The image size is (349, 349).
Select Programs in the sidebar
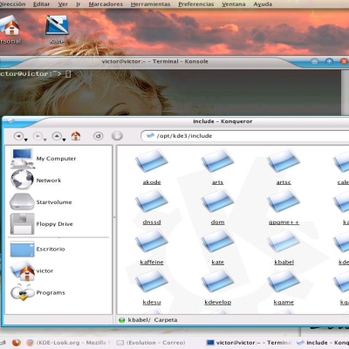pyautogui.click(x=38, y=292)
